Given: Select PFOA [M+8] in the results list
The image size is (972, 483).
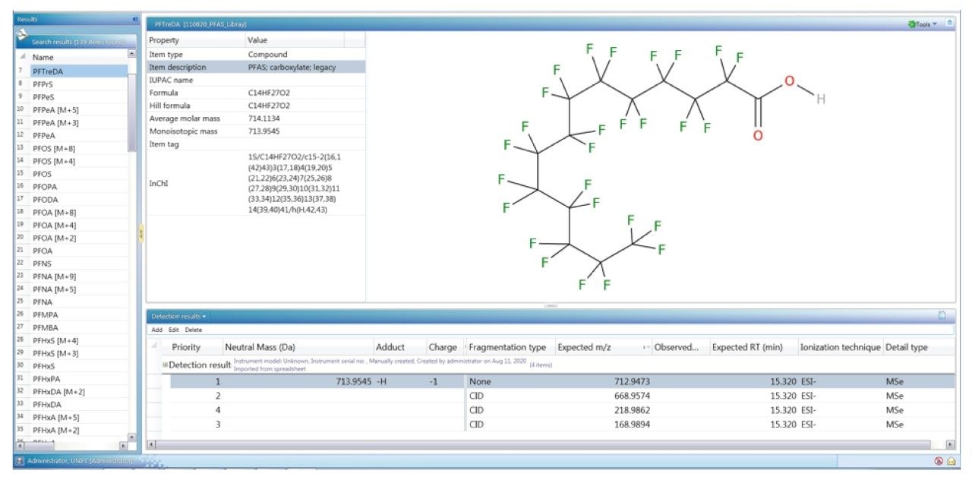Looking at the screenshot, I should pos(54,212).
